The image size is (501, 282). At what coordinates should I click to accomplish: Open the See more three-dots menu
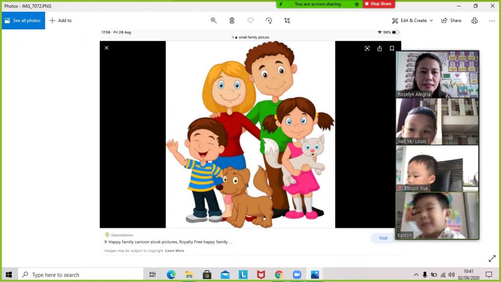[492, 21]
